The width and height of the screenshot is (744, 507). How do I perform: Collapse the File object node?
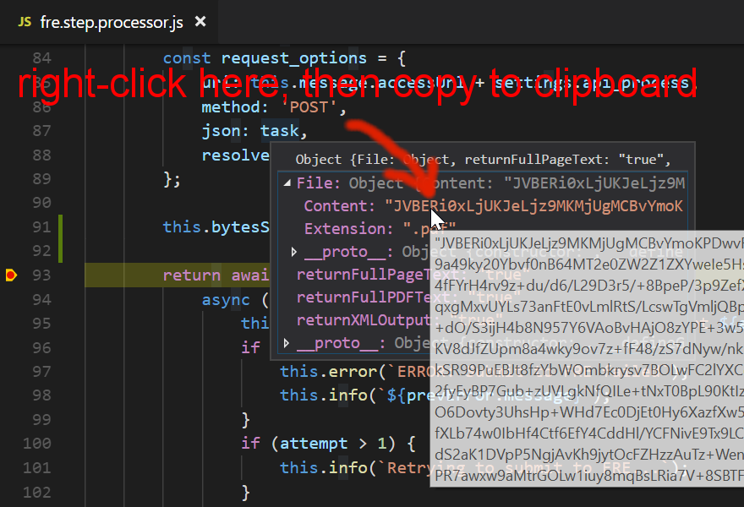pyautogui.click(x=287, y=183)
